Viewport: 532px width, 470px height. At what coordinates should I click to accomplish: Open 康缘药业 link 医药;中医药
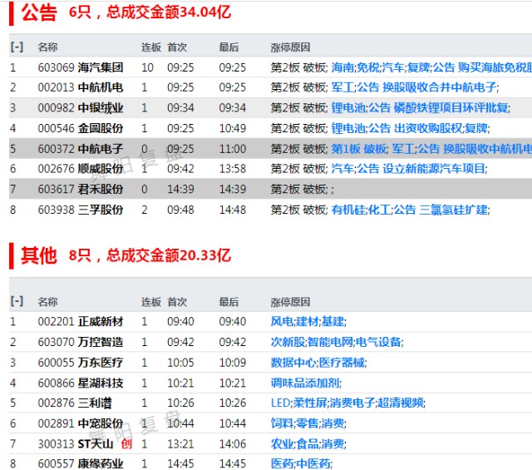[x=301, y=463]
